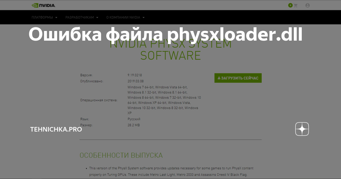Click the supported Windows versions list
Viewport: 341px width, 179px height.
164,100
